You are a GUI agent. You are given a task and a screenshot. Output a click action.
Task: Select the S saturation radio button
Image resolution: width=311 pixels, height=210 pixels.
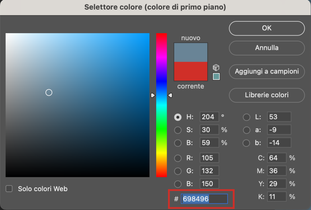178,130
